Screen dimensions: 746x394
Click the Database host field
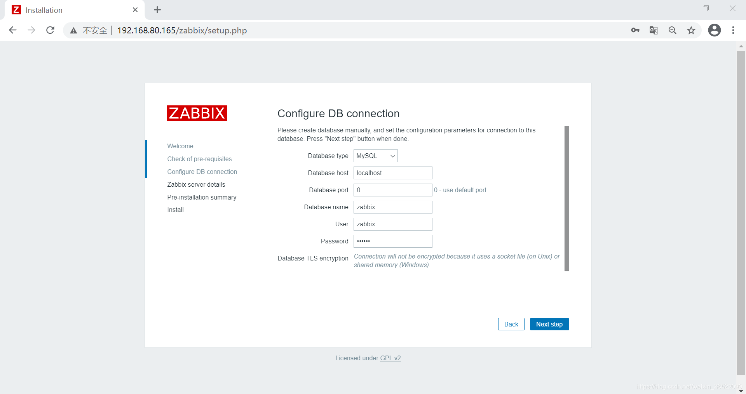(393, 173)
